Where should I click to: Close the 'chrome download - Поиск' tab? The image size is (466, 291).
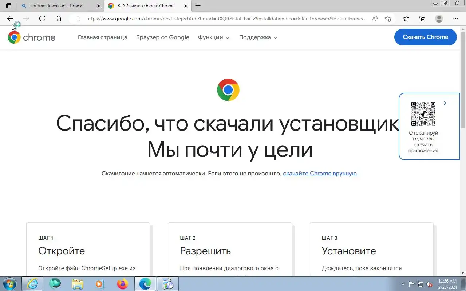(x=99, y=6)
